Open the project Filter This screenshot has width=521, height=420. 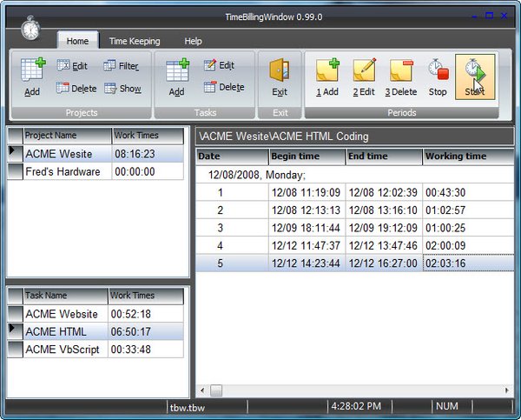pos(121,65)
